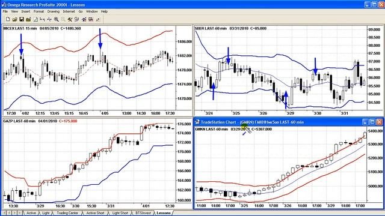
Task: Click the Insert analysis technique icon
Action: coord(84,19)
